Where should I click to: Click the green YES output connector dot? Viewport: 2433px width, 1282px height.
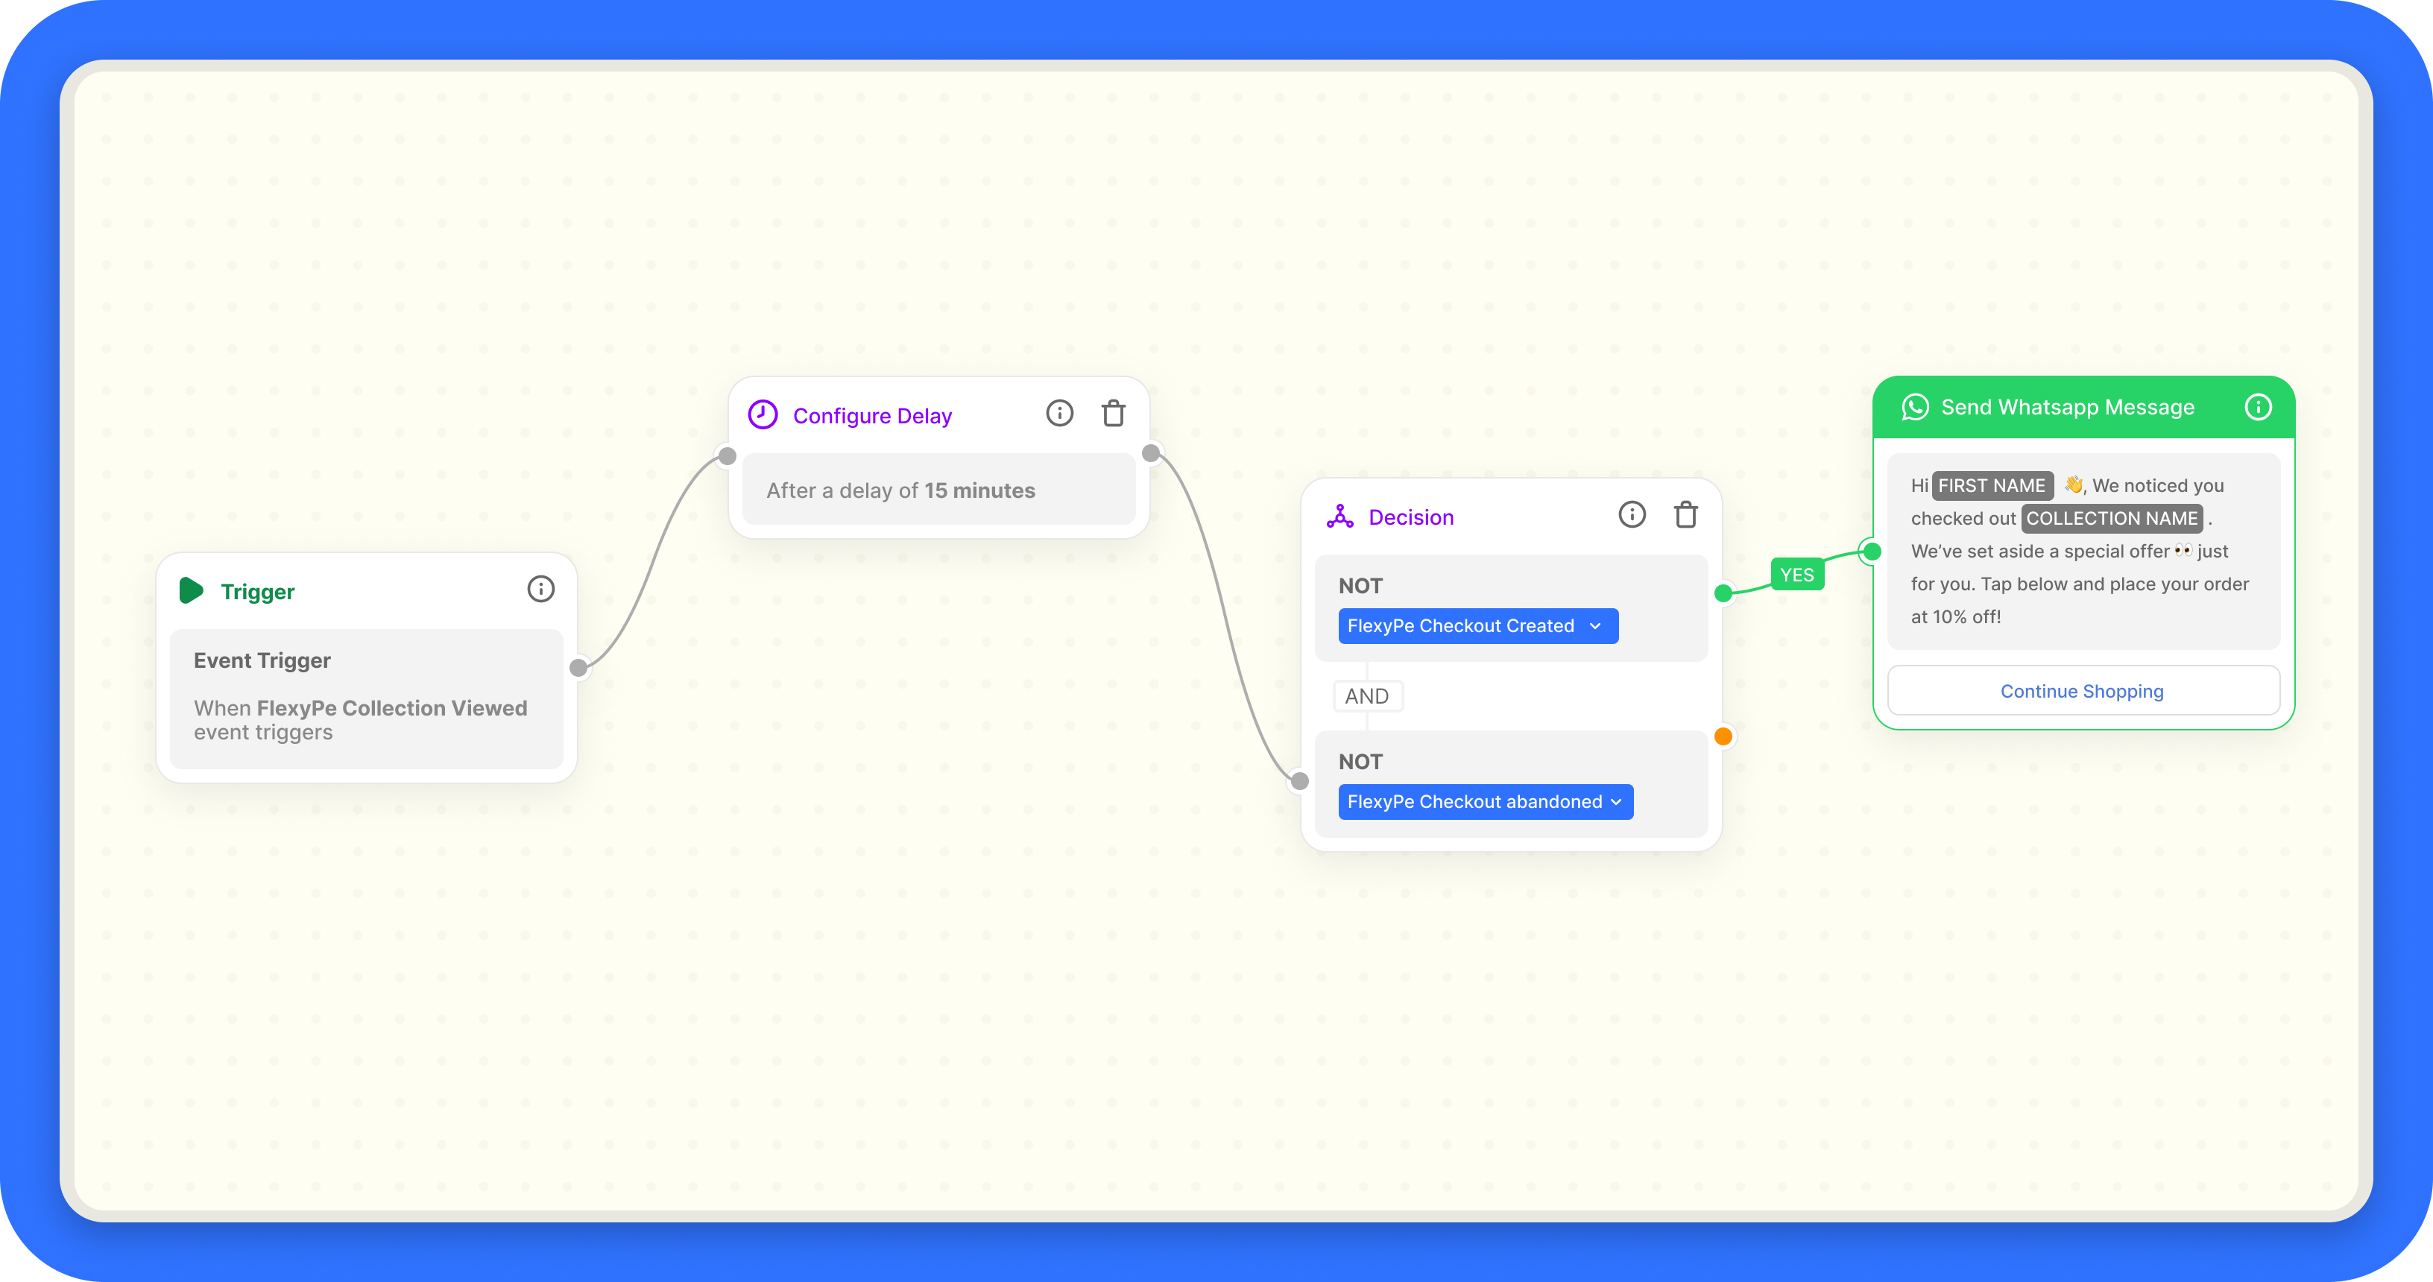click(1723, 593)
